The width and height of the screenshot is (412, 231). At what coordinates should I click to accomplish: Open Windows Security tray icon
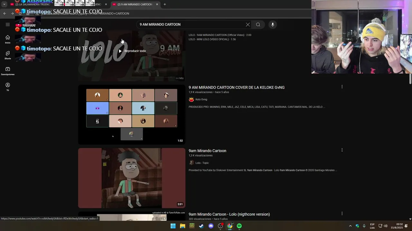(x=357, y=226)
